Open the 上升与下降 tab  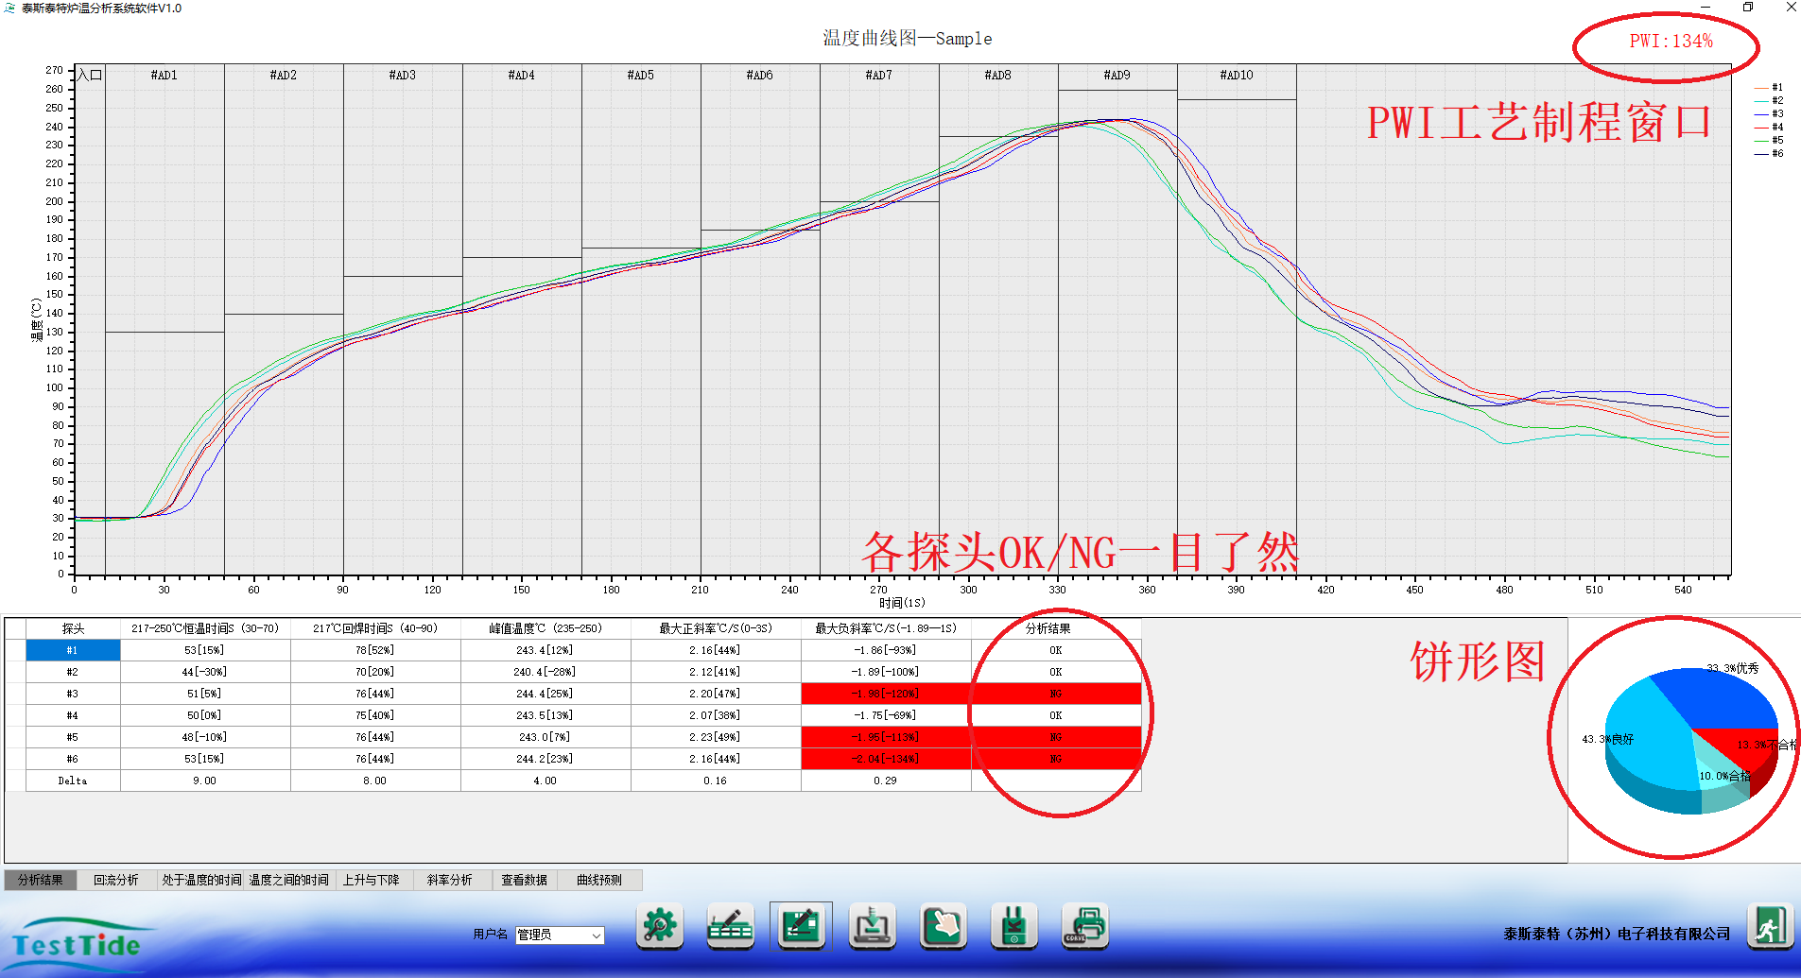point(371,880)
